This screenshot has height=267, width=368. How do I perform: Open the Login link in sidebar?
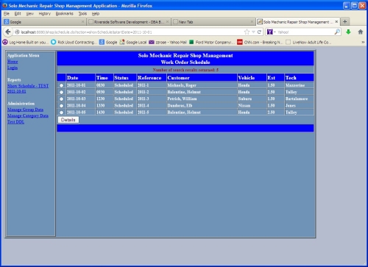click(x=13, y=68)
